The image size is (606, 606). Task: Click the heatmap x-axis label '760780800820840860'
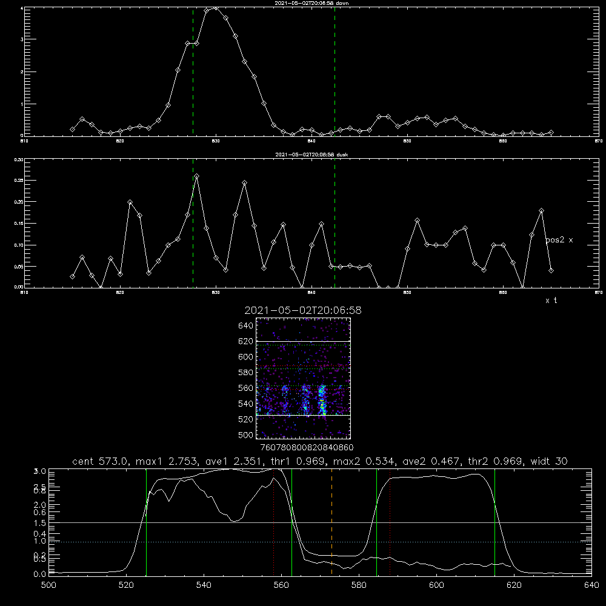point(307,447)
